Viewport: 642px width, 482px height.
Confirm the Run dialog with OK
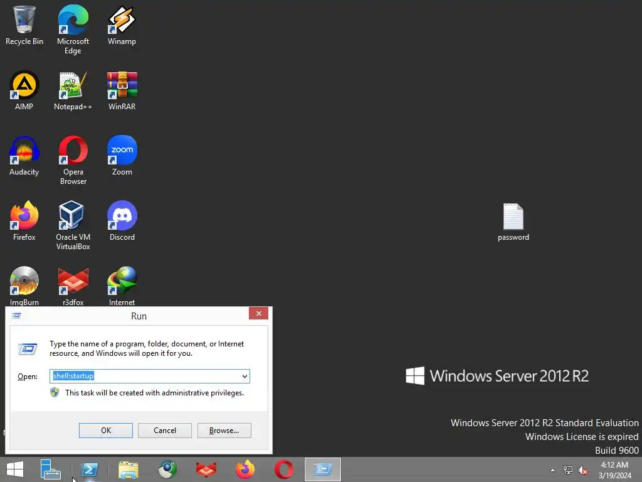(105, 431)
